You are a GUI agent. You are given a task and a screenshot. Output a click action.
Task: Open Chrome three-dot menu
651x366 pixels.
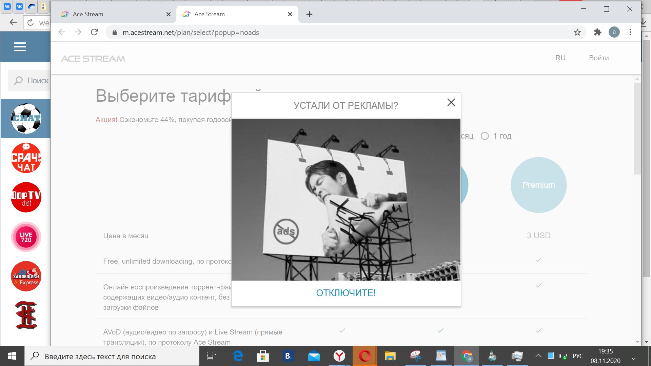(x=630, y=32)
